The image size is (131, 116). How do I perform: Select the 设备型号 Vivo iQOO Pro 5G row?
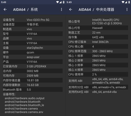pos(33,20)
